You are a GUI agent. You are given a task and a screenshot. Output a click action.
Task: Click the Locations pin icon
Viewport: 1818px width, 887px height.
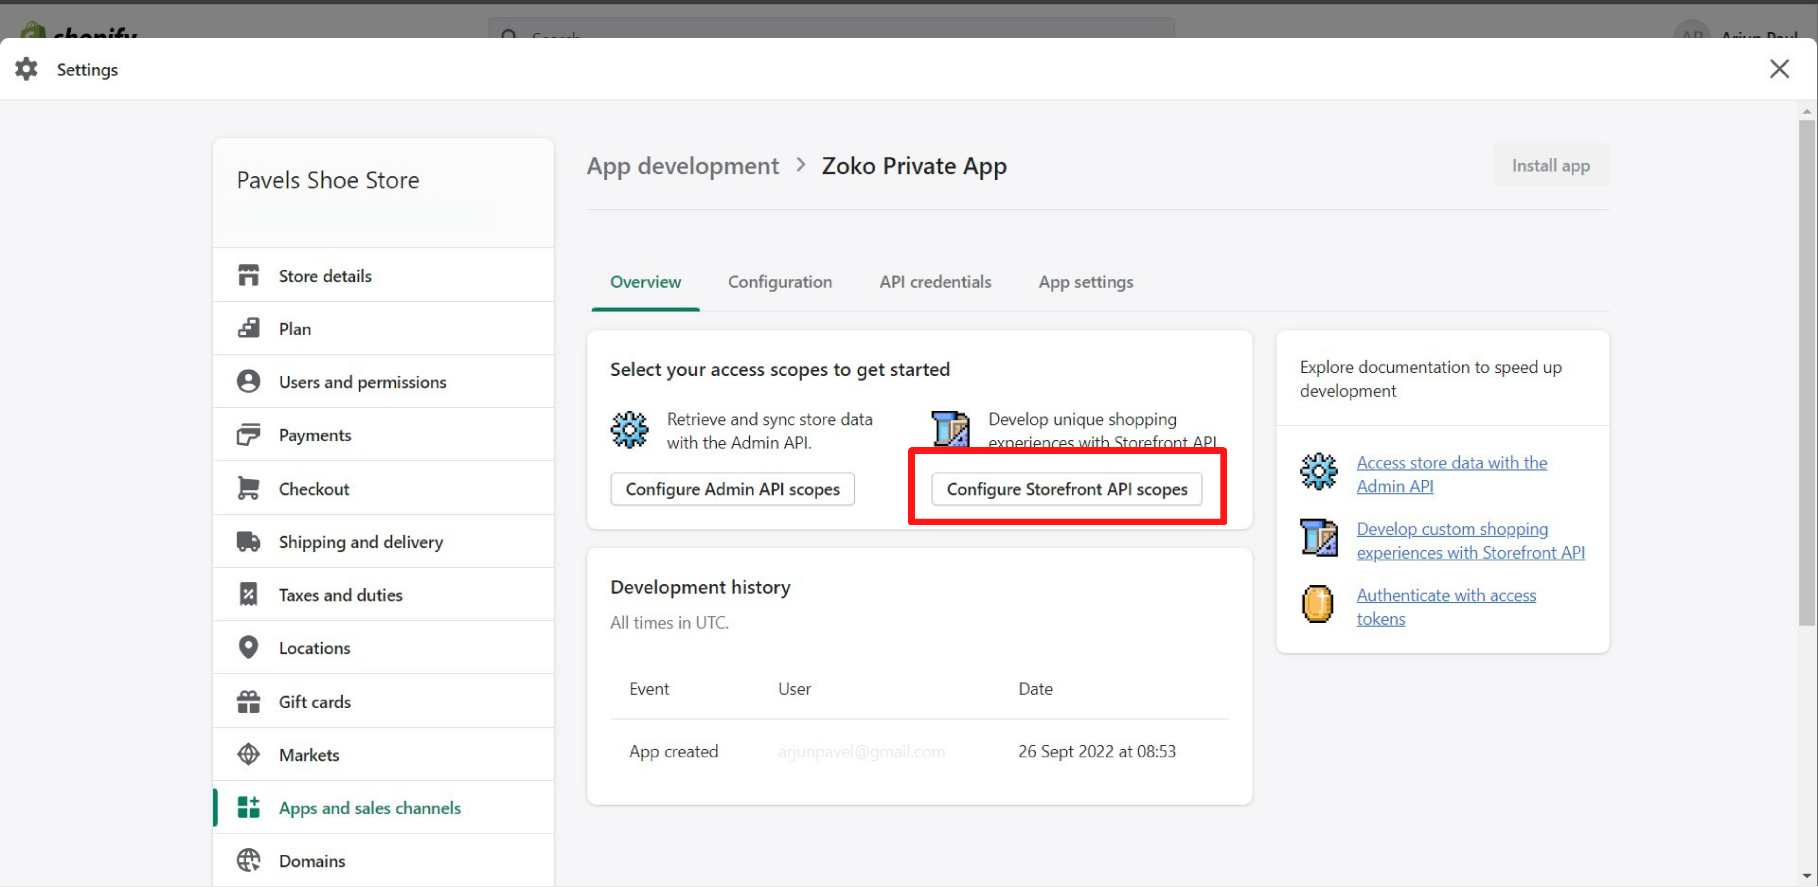(x=248, y=647)
